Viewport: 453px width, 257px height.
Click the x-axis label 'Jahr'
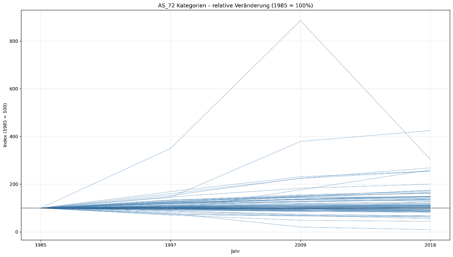pyautogui.click(x=235, y=251)
